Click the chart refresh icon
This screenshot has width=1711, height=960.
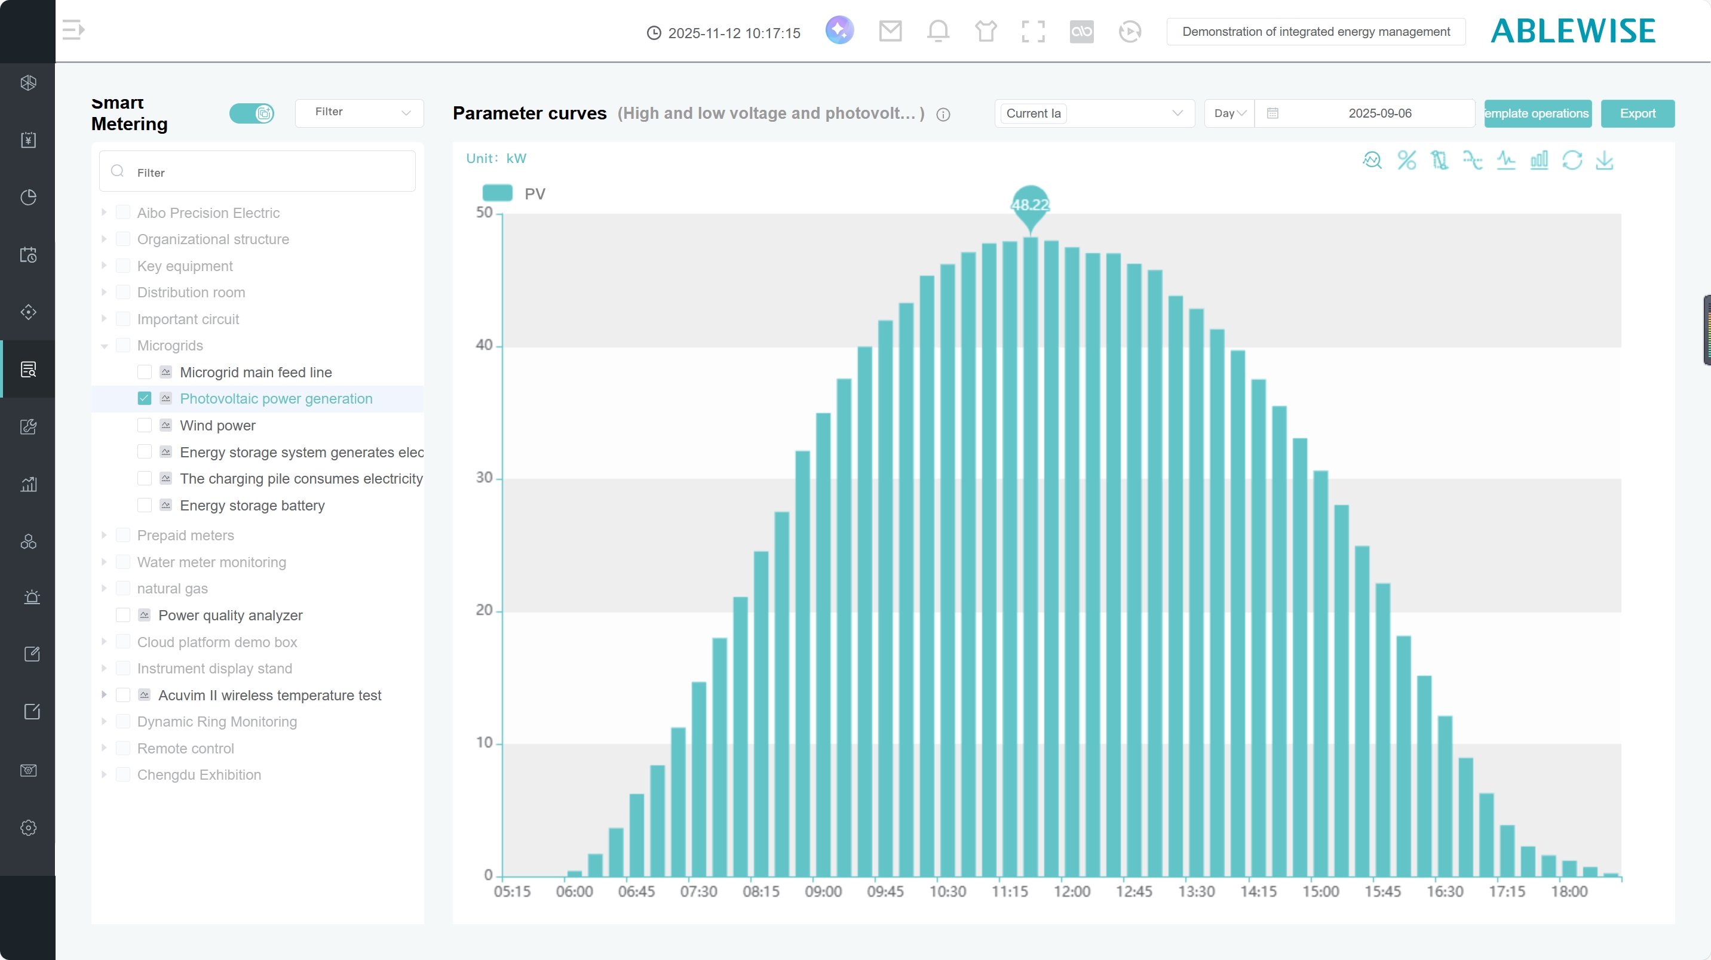(1572, 160)
